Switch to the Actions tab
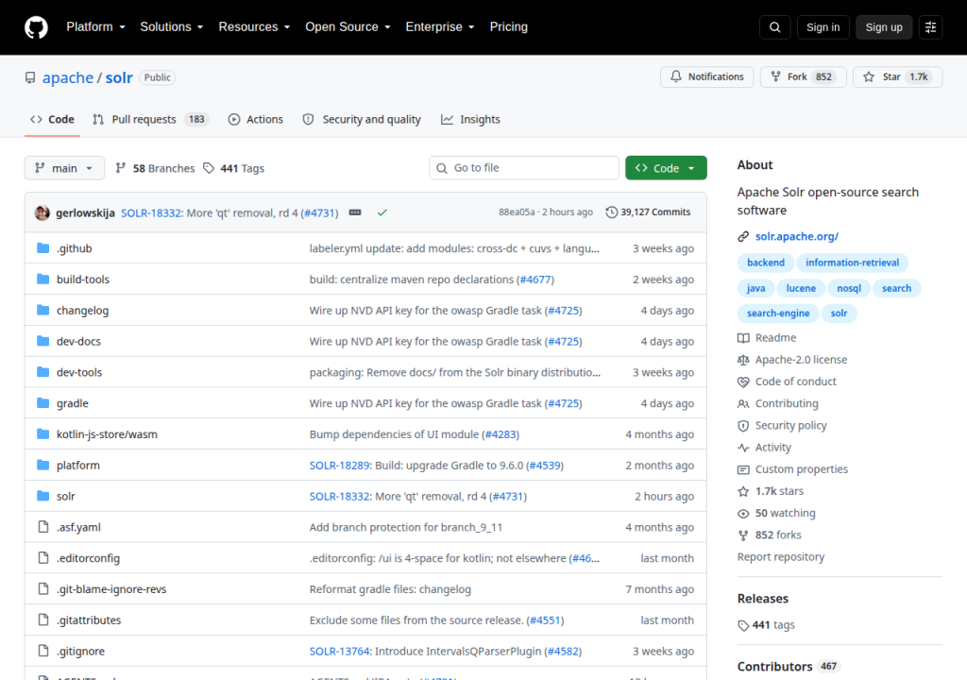Image resolution: width=967 pixels, height=680 pixels. 256,120
